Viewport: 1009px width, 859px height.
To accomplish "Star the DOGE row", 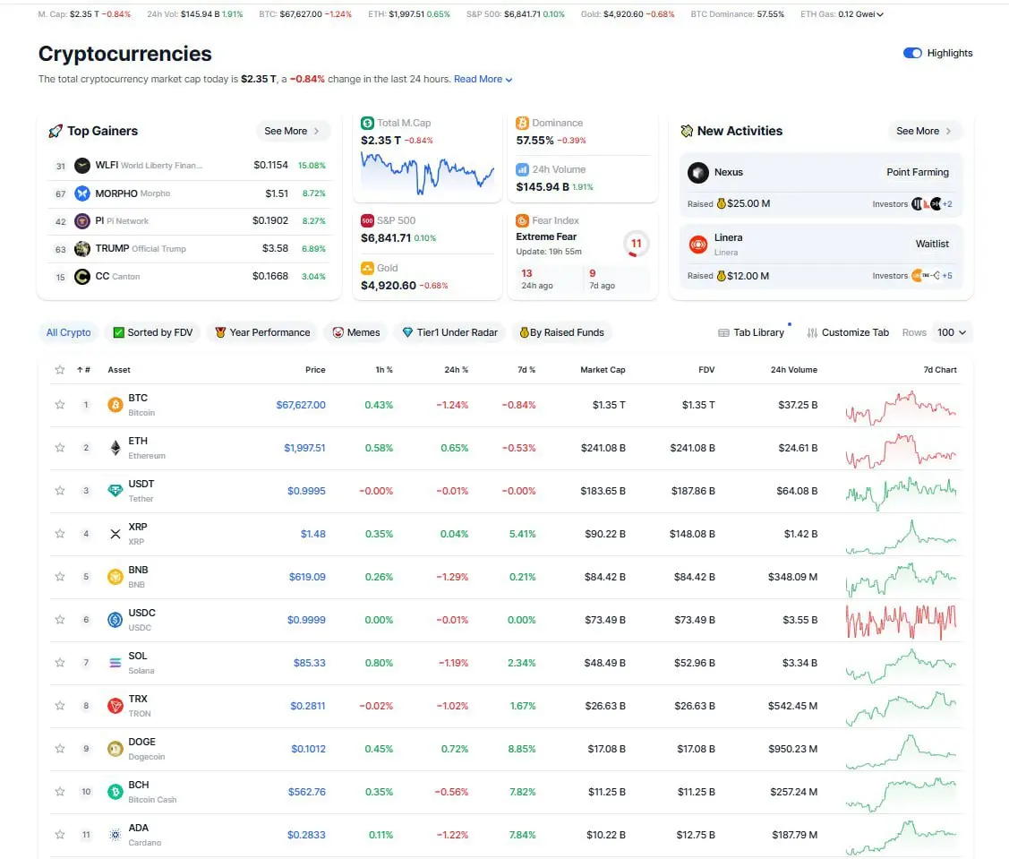I will pyautogui.click(x=60, y=748).
